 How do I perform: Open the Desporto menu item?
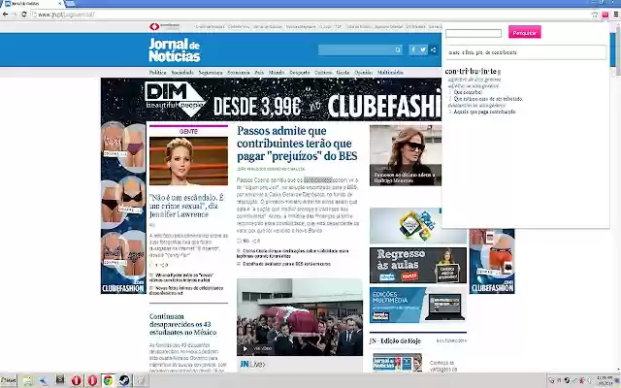click(300, 73)
